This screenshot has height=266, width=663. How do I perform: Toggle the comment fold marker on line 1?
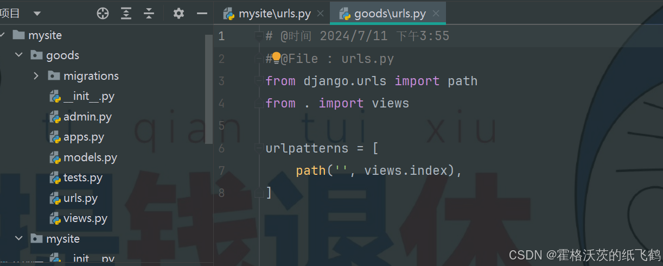(x=259, y=36)
